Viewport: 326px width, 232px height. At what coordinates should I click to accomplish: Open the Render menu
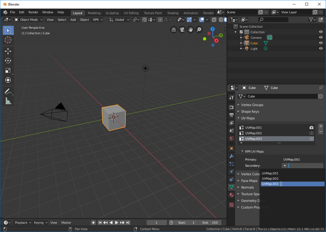[33, 12]
